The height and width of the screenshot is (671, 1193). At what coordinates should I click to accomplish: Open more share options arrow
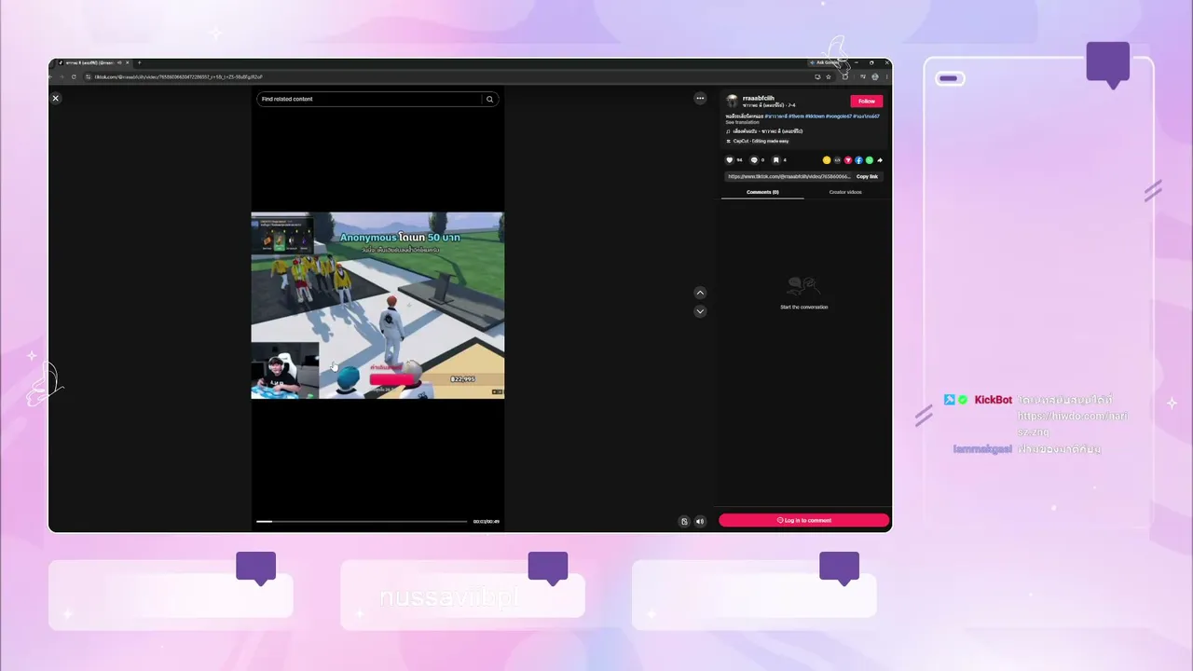pos(880,160)
